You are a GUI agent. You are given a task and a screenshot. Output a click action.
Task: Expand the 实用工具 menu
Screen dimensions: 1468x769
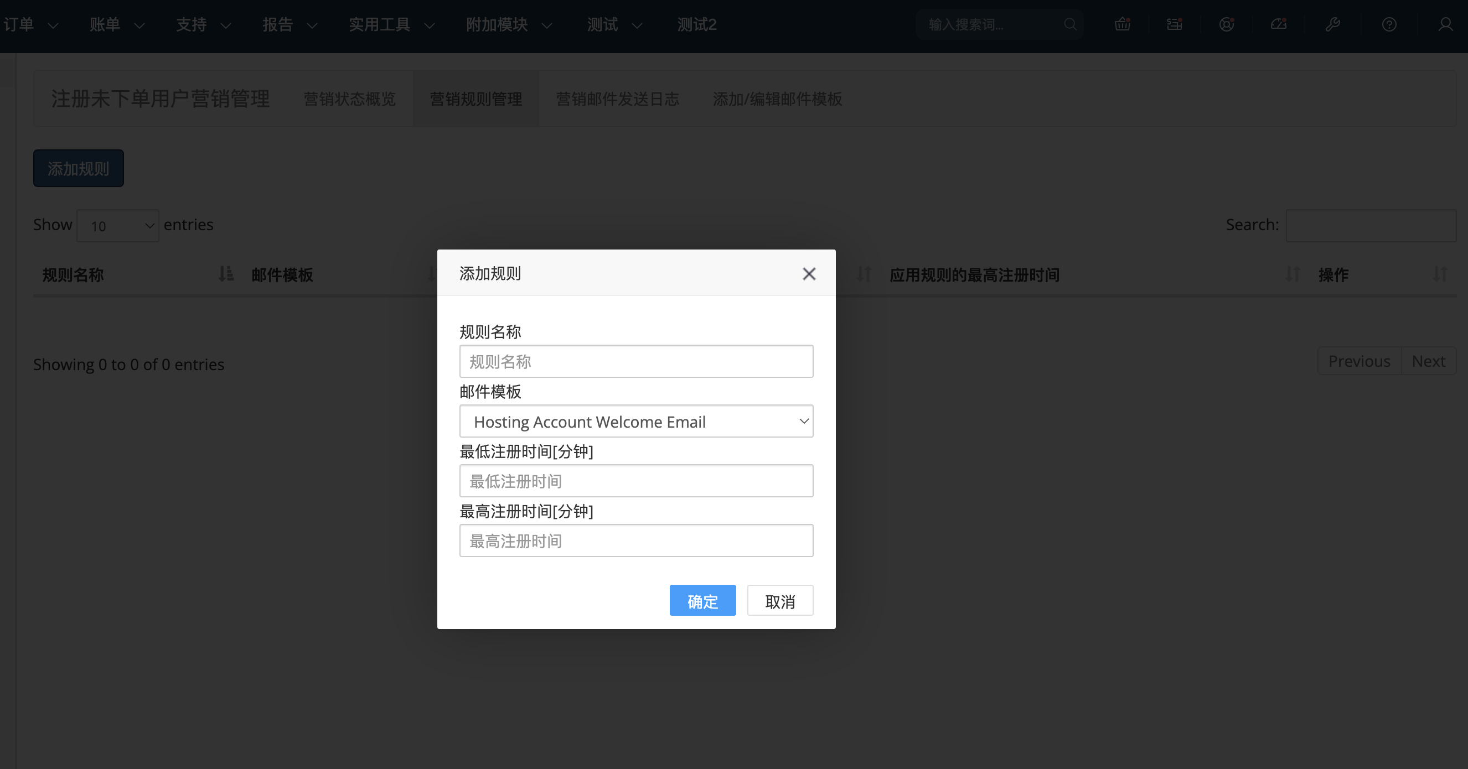[x=391, y=24]
